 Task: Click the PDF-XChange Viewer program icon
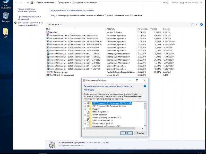(x=48, y=72)
